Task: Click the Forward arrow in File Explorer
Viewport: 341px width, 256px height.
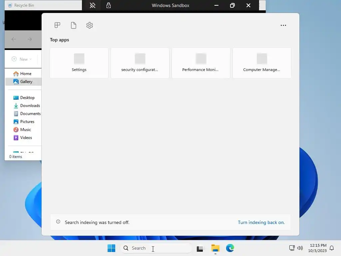Action: (x=30, y=39)
